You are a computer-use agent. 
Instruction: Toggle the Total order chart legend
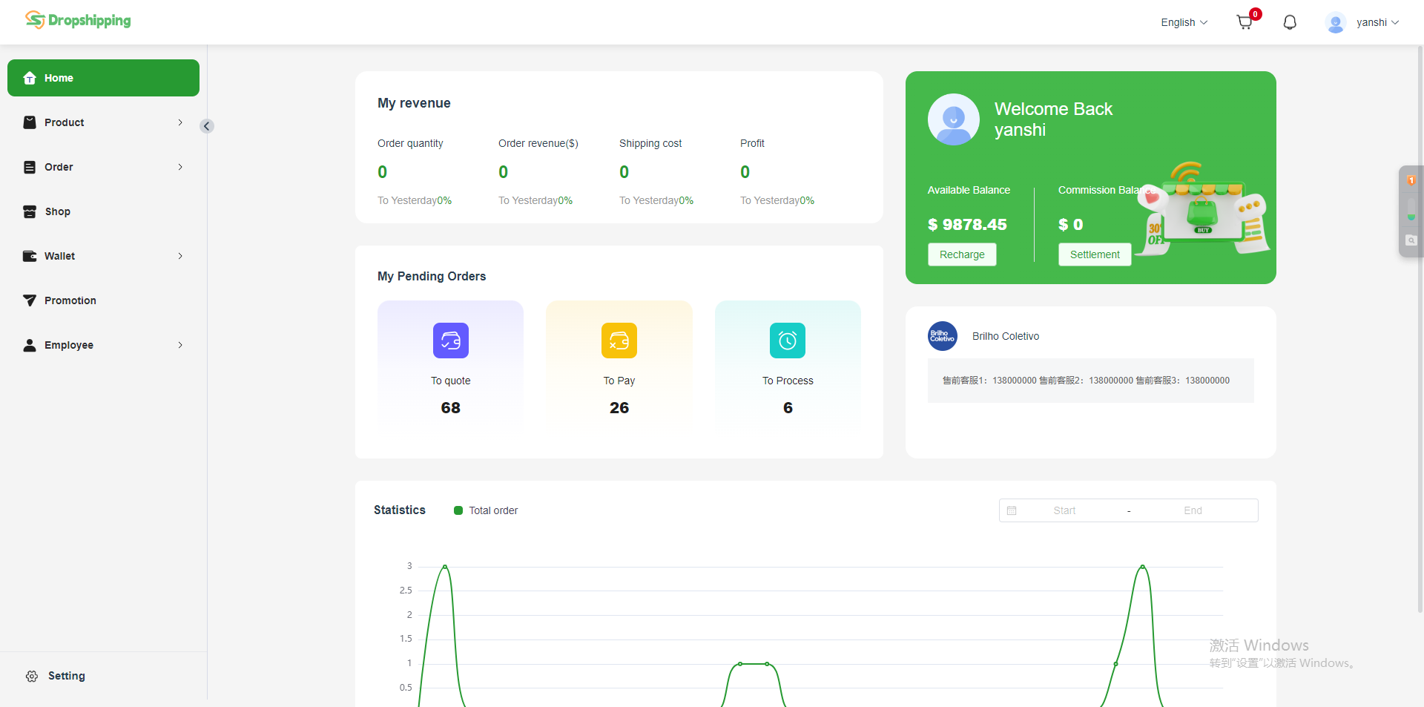pos(486,510)
